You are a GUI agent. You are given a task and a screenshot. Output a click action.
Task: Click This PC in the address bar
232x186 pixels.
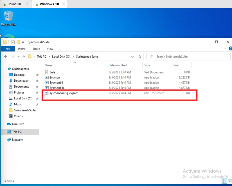click(42, 57)
